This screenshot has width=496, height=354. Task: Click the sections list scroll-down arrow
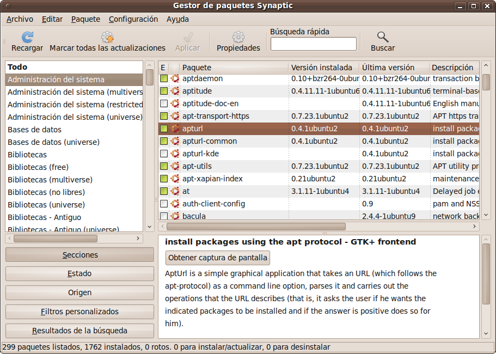[150, 227]
